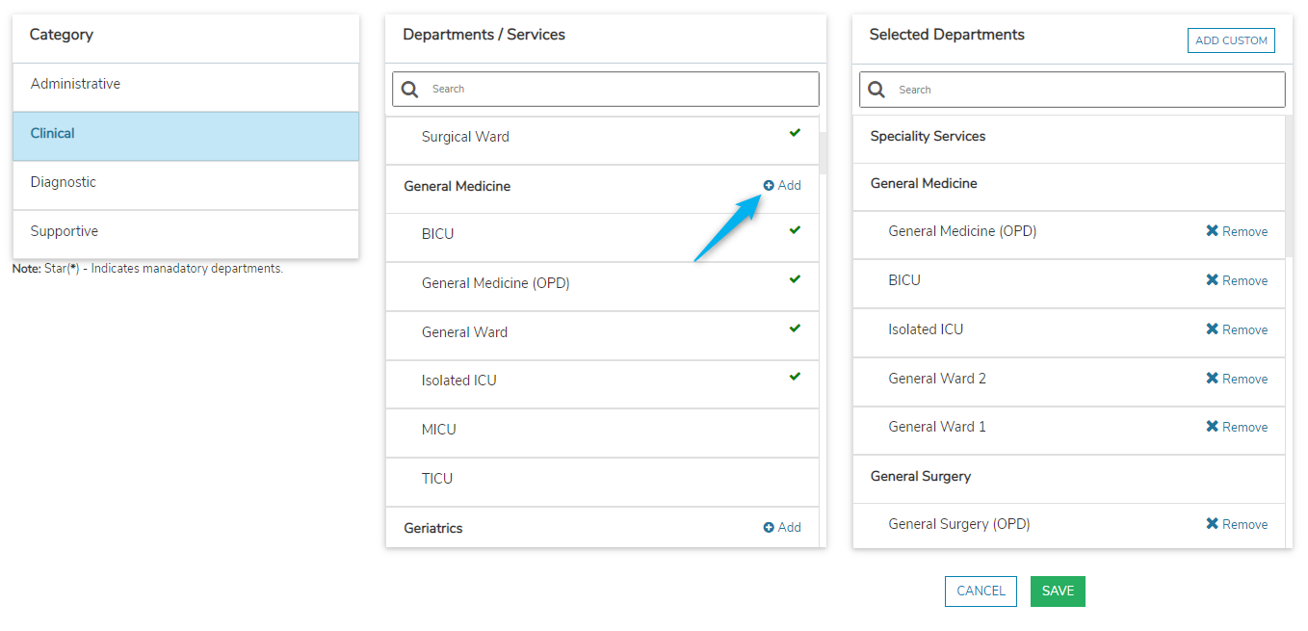Click the plus Add icon for General Medicine
Viewport: 1308px width, 631px height.
(x=769, y=186)
